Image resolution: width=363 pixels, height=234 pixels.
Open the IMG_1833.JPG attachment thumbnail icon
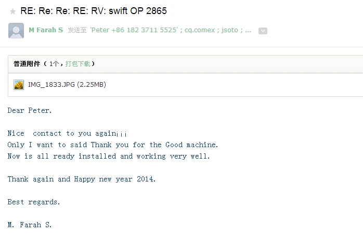click(19, 85)
